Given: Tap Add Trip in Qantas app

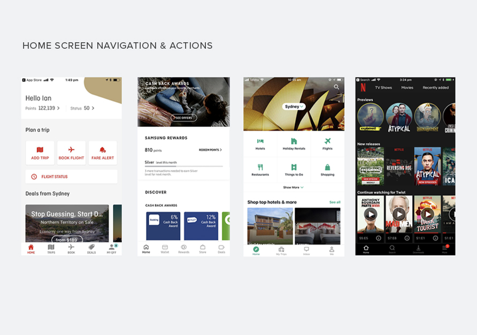Looking at the screenshot, I should (40, 153).
